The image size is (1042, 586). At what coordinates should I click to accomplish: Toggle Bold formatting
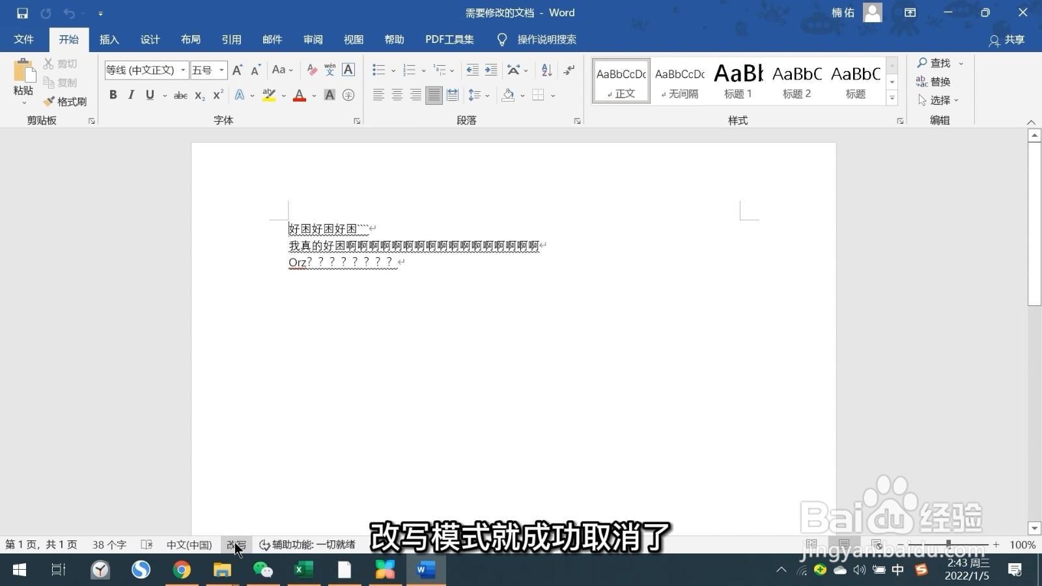click(x=113, y=95)
